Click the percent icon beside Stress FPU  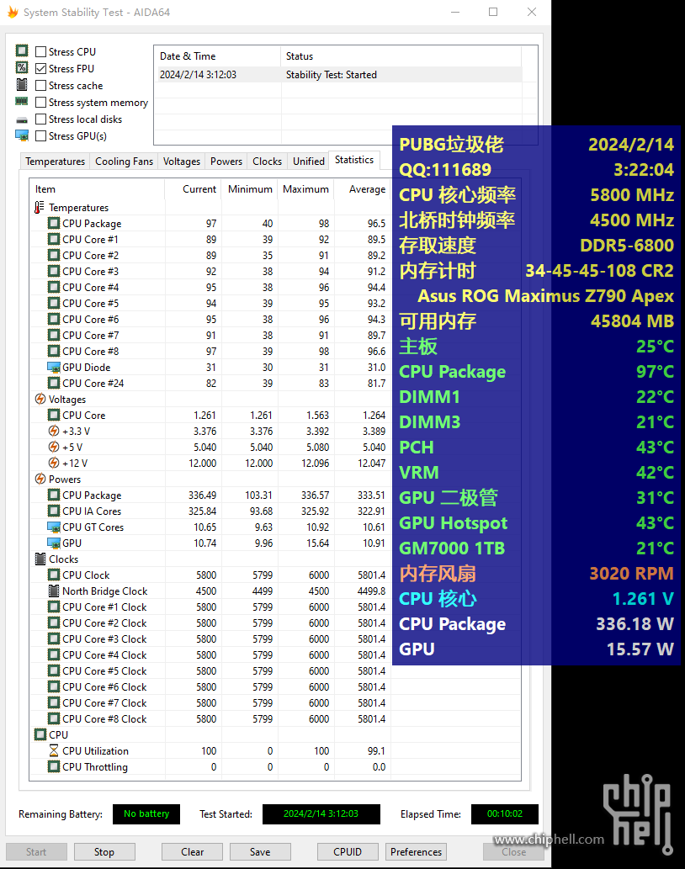[x=22, y=67]
